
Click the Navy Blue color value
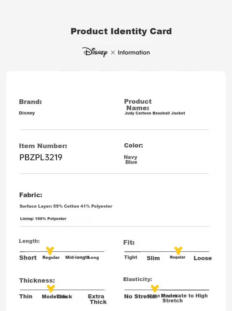pos(131,160)
